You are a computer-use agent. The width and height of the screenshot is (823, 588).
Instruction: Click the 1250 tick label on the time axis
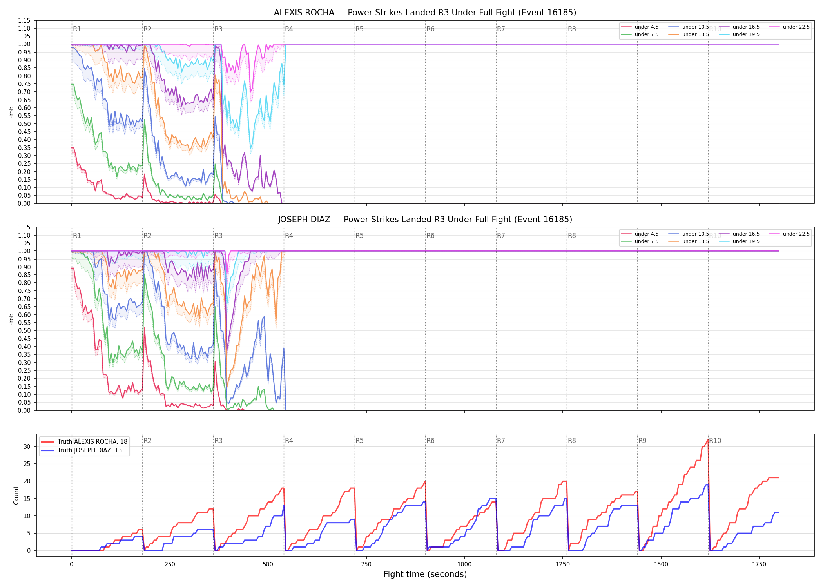pyautogui.click(x=563, y=564)
